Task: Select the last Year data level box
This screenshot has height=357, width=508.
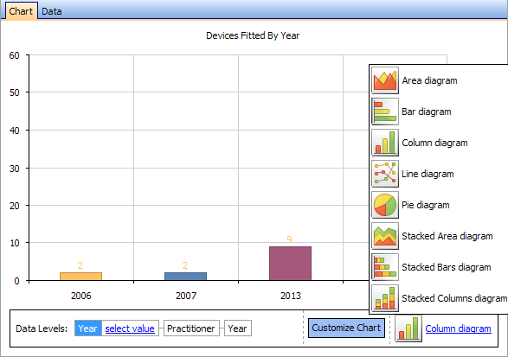Action: (237, 328)
